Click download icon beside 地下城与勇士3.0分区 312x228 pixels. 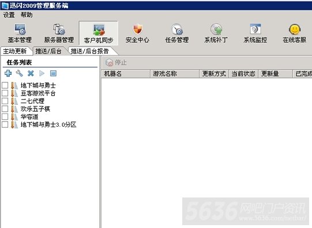[x=14, y=125]
